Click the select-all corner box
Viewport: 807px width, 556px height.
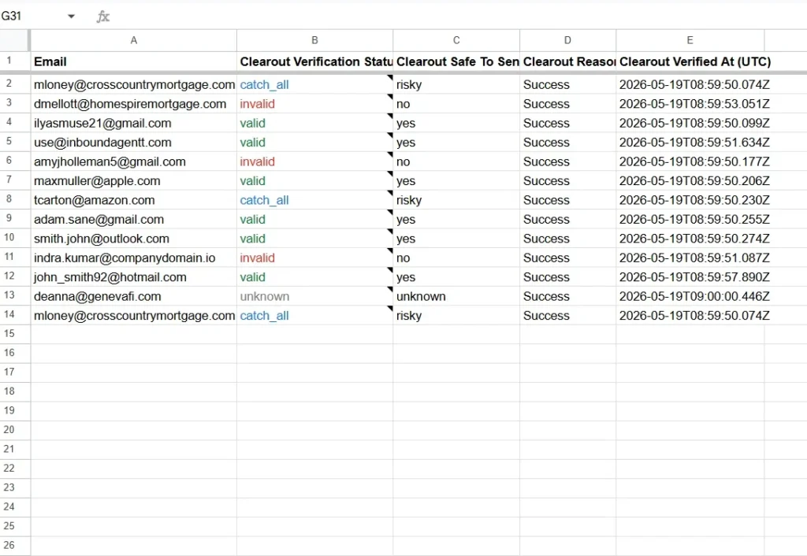(15, 40)
